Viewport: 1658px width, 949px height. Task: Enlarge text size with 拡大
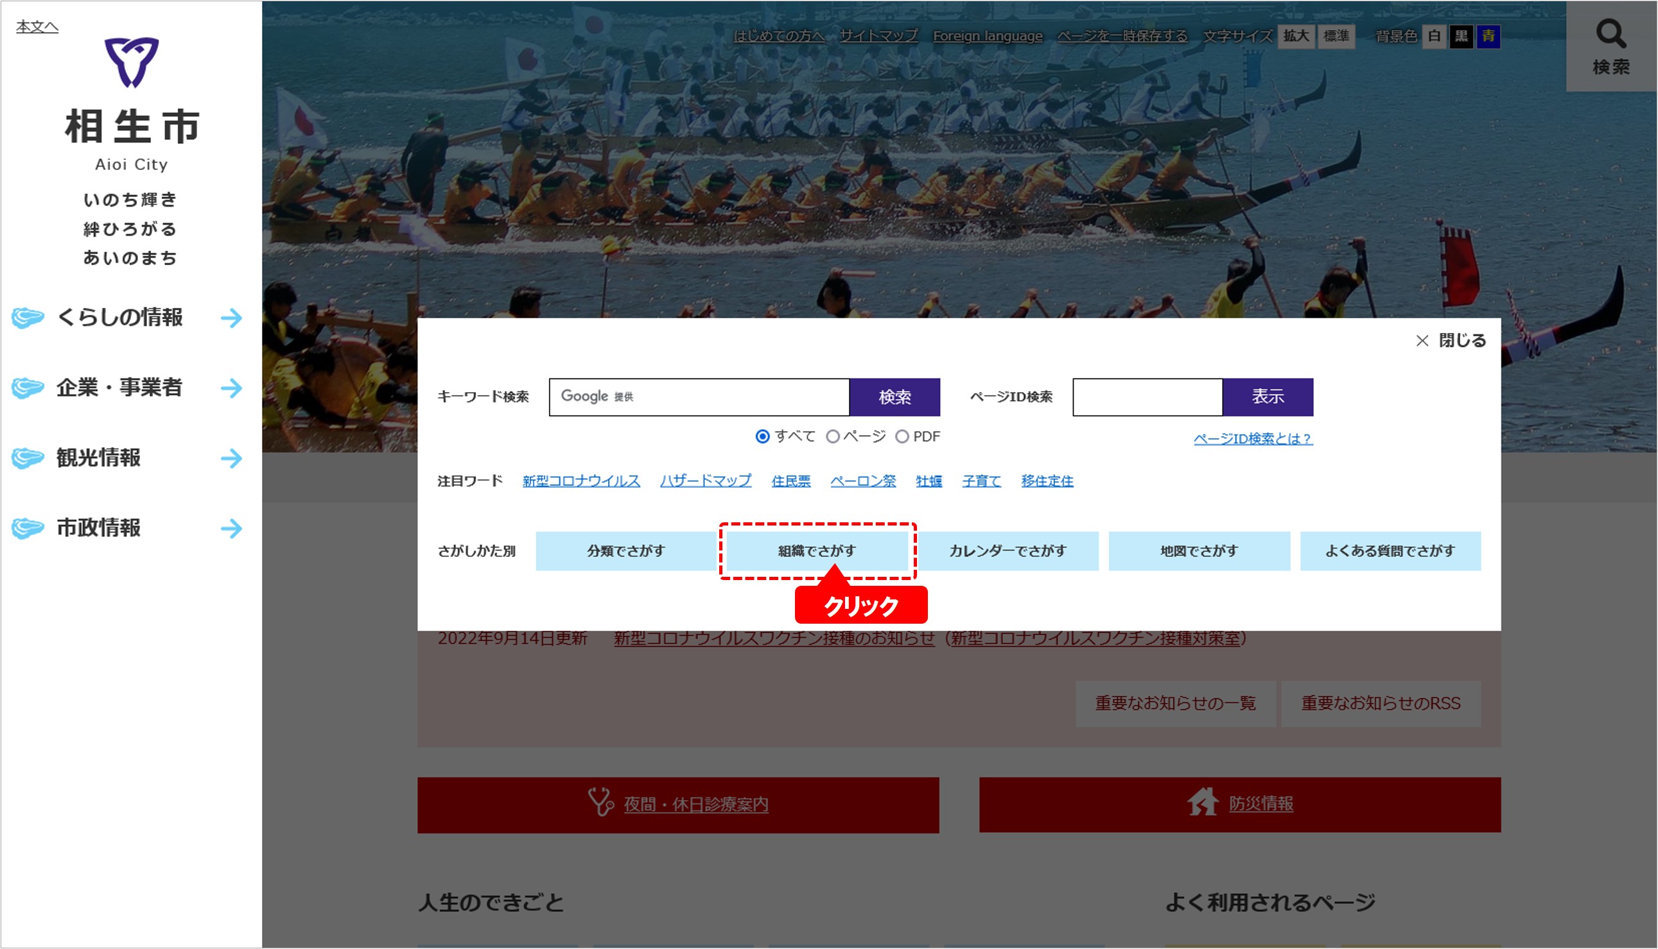[x=1296, y=36]
